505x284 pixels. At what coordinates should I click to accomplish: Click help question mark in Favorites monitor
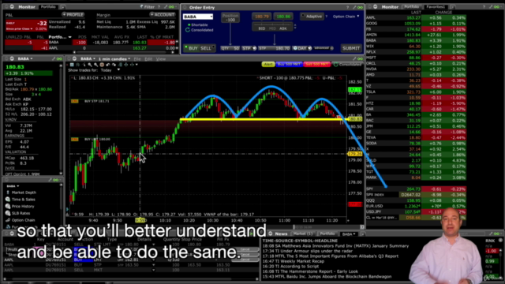pos(484,7)
